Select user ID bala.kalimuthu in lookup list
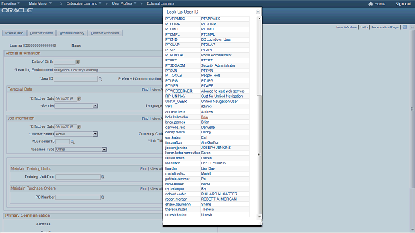 [x=176, y=117]
